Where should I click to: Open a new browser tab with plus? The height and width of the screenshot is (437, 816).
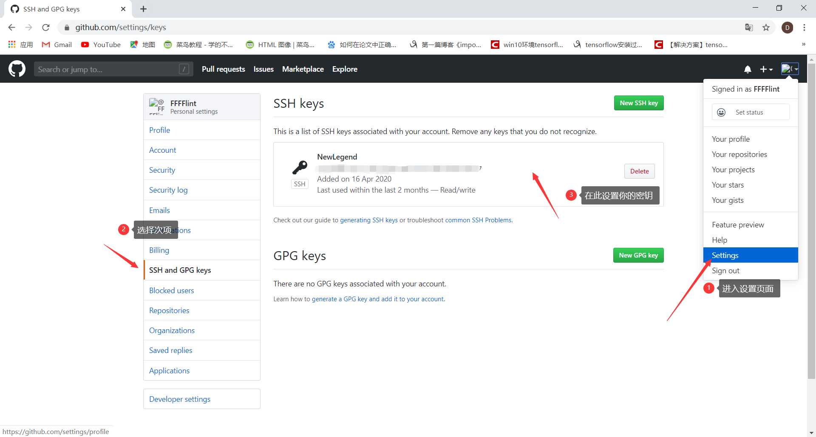[143, 9]
